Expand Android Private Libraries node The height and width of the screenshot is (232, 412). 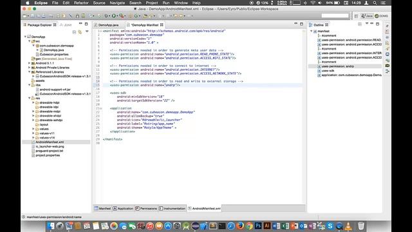30,67
